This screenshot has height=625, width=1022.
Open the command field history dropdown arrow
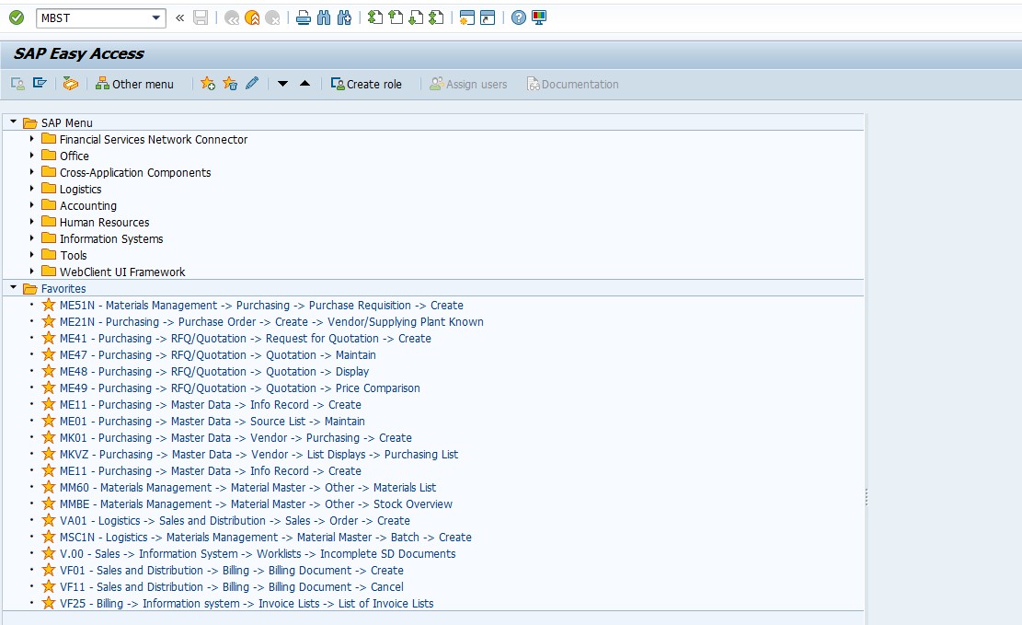point(156,18)
